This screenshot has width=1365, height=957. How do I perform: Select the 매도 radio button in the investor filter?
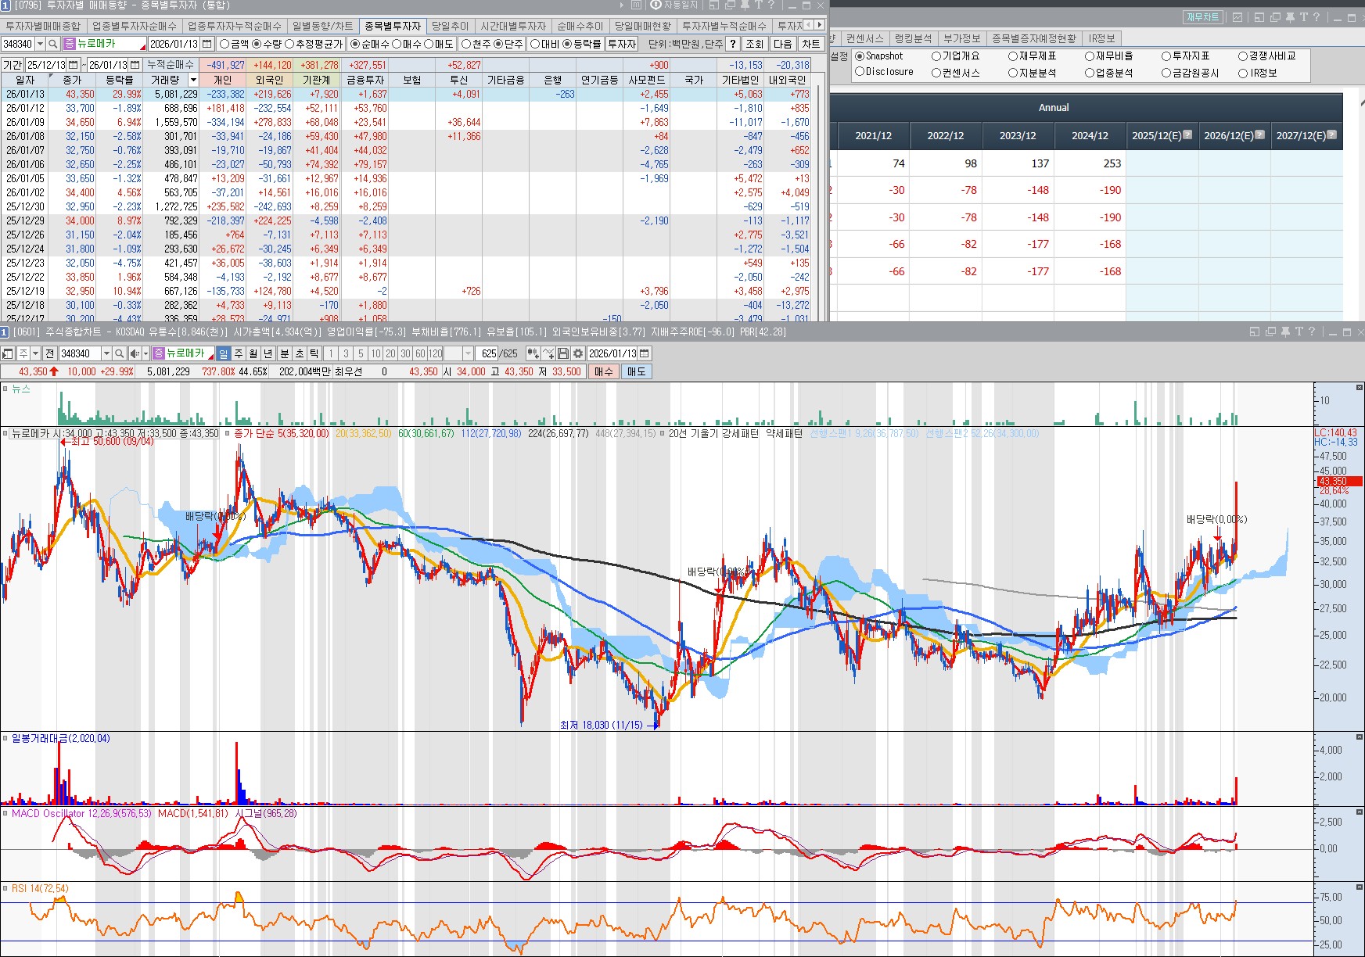pos(429,44)
